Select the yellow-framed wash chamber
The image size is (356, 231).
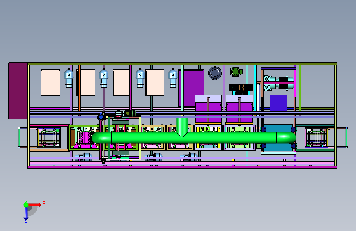(209, 138)
